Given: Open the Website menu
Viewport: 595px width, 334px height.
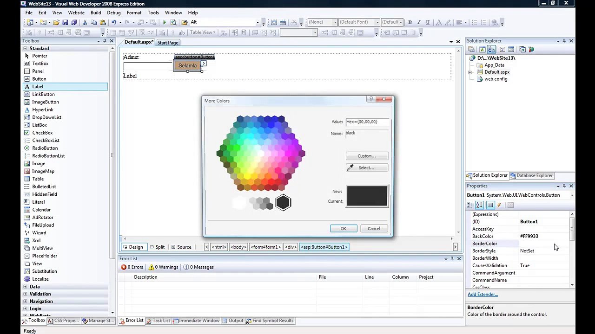Looking at the screenshot, I should tap(76, 13).
